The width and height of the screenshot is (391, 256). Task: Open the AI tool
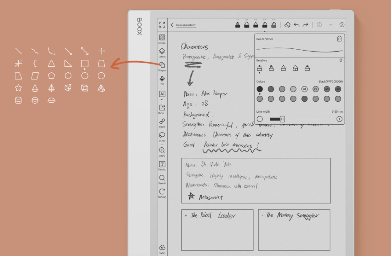coord(162,95)
